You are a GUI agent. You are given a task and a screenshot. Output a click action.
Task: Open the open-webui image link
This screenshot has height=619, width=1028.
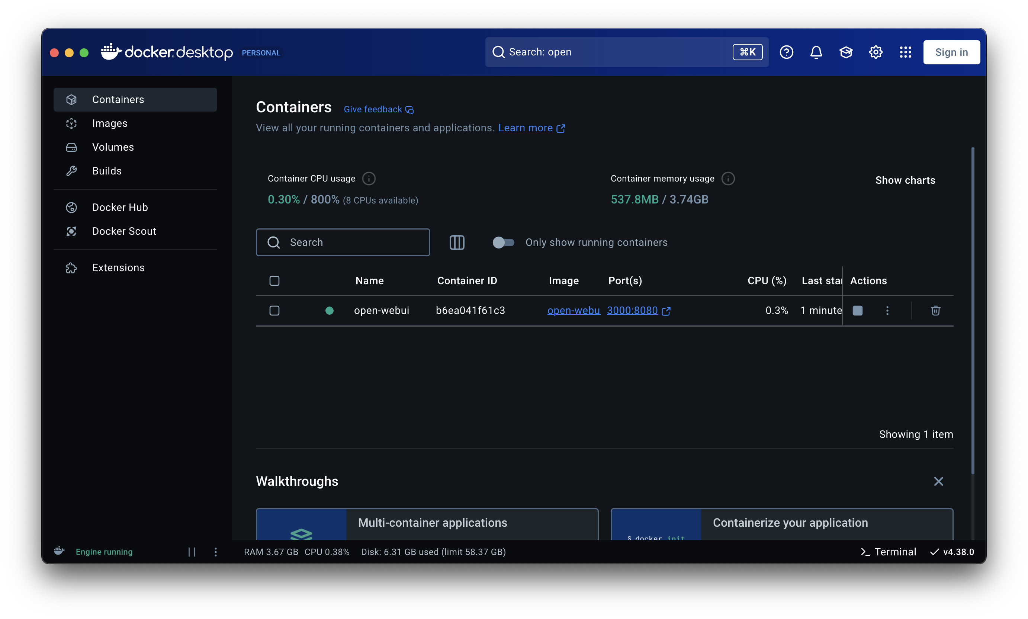pos(574,310)
